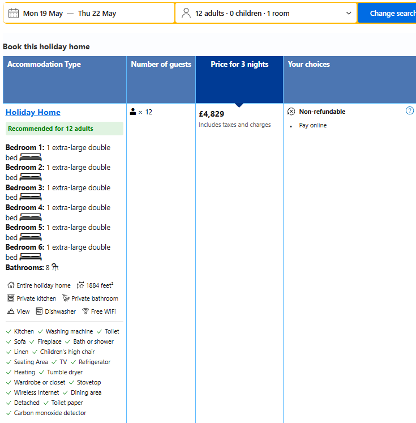Click the Entire holiday home house icon

(x=11, y=285)
